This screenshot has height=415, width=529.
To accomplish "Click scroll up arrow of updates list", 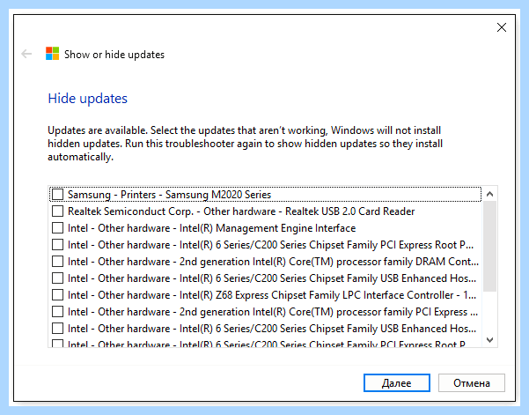I will click(x=490, y=194).
